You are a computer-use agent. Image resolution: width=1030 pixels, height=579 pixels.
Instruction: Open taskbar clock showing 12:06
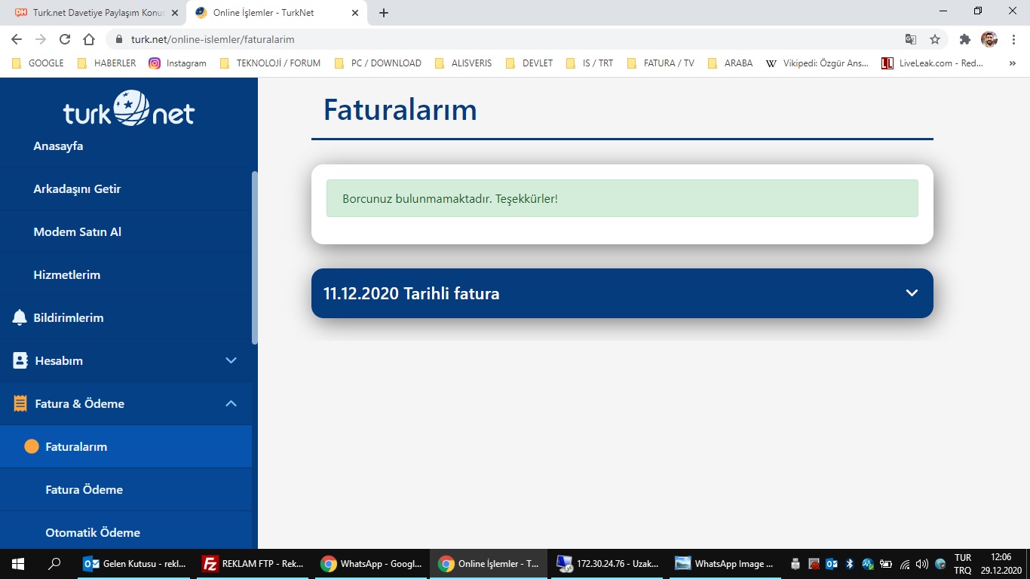(x=1001, y=564)
